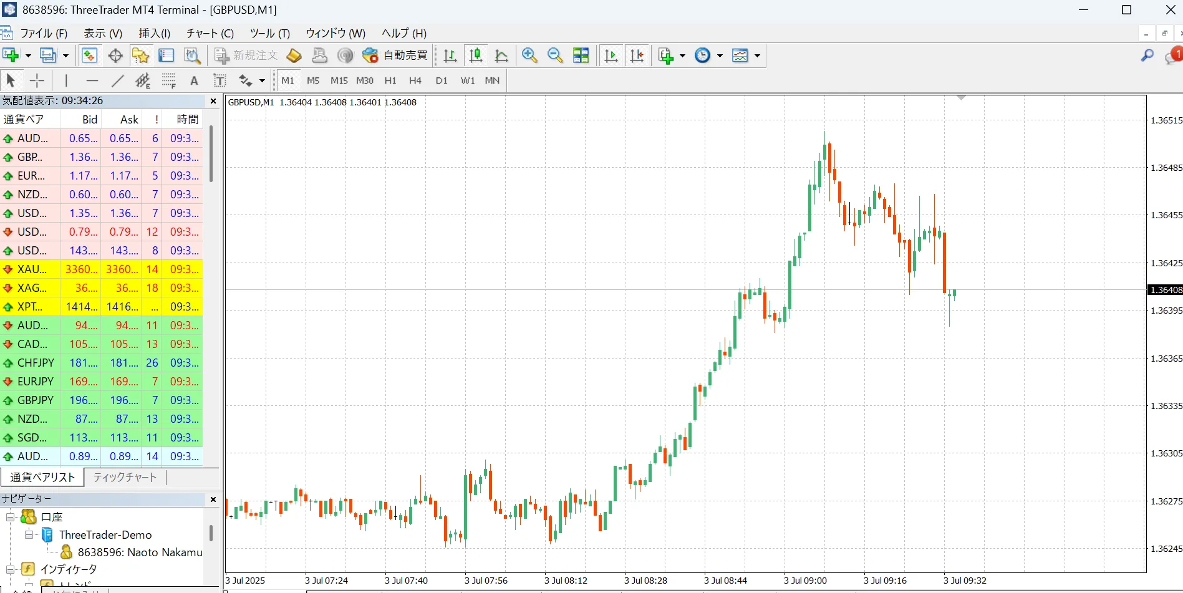Select the equidistant channel tool

[x=143, y=80]
